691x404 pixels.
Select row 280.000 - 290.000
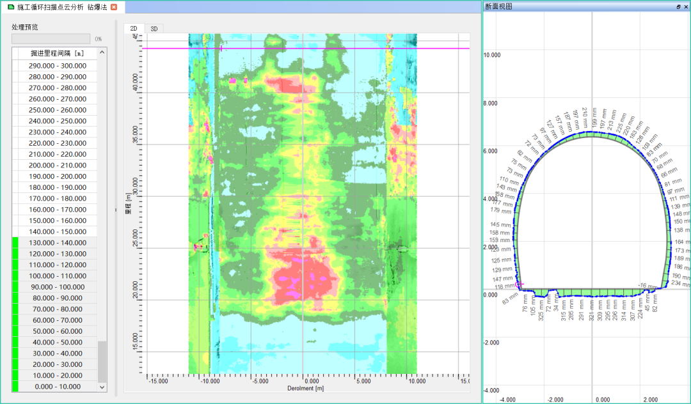point(58,77)
